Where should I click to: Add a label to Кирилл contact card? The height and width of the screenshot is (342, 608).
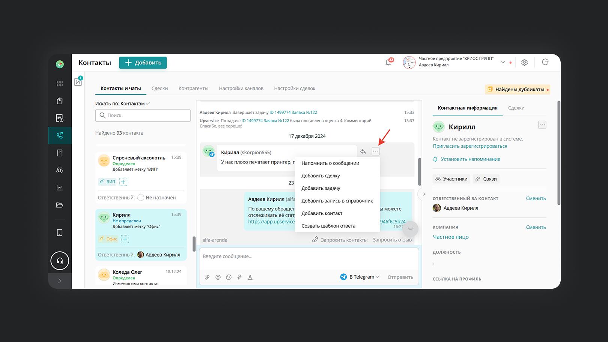pyautogui.click(x=125, y=239)
